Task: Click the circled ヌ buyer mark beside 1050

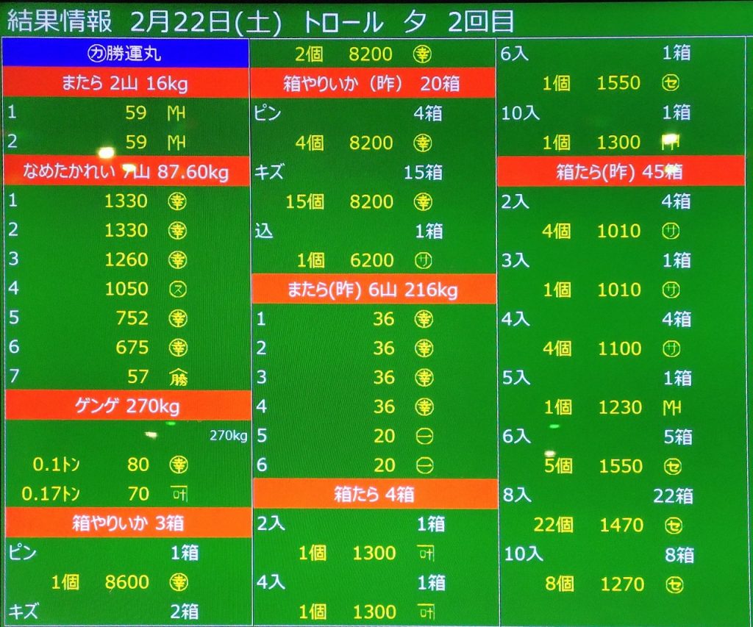Action: [177, 289]
